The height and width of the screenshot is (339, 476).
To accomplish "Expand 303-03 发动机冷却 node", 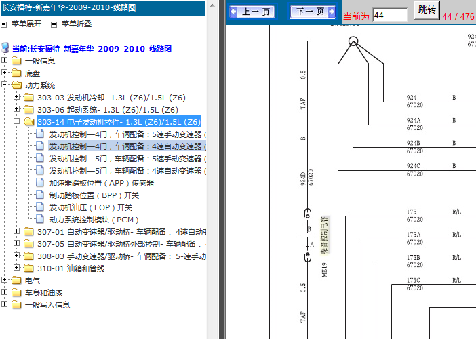I will point(16,97).
